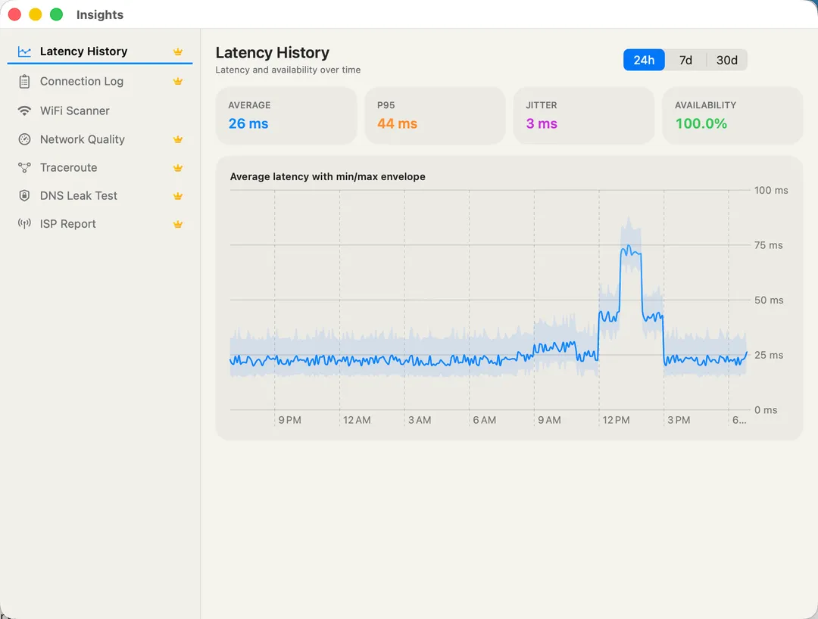Click 'Latency and availability over time' subtitle
The image size is (818, 619).
(288, 70)
